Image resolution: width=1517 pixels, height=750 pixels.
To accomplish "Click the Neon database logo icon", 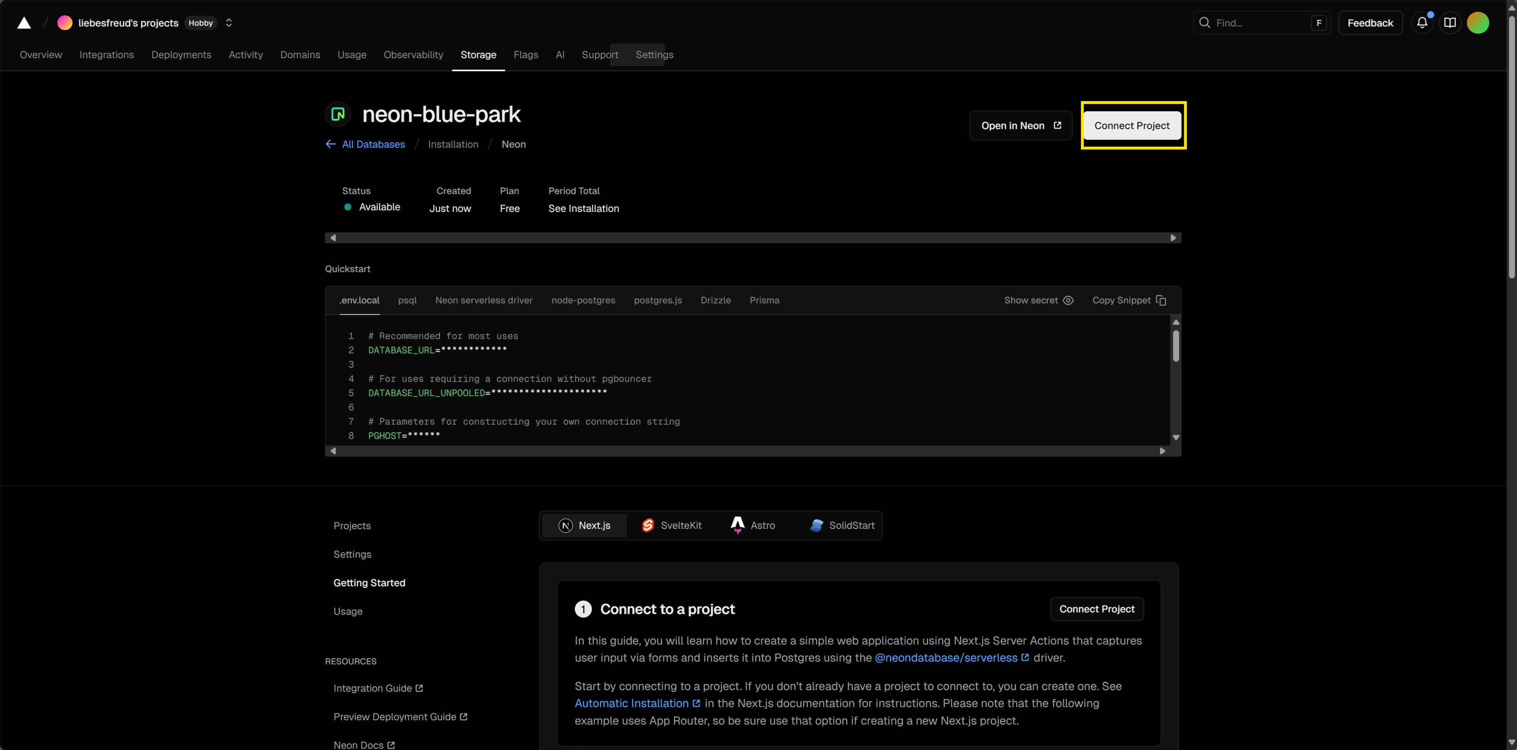I will [338, 114].
